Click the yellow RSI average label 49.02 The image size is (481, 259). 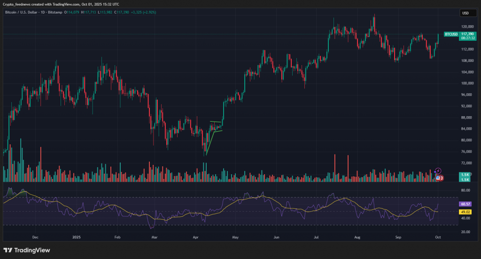465,211
